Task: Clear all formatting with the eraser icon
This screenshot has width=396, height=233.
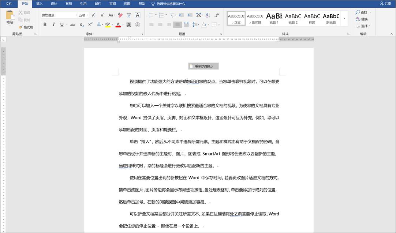Action: [119, 15]
